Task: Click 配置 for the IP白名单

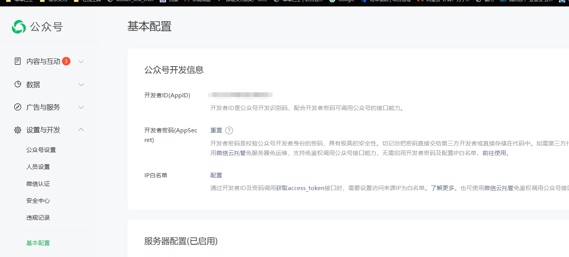Action: click(216, 175)
